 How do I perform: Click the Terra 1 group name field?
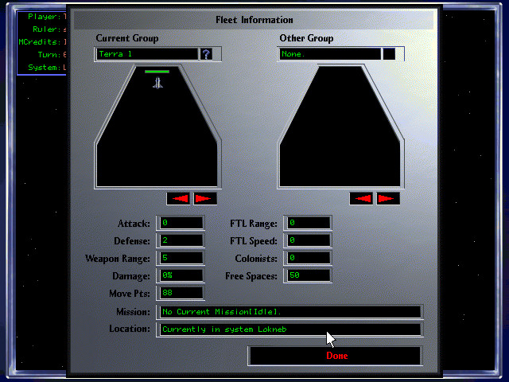[146, 54]
